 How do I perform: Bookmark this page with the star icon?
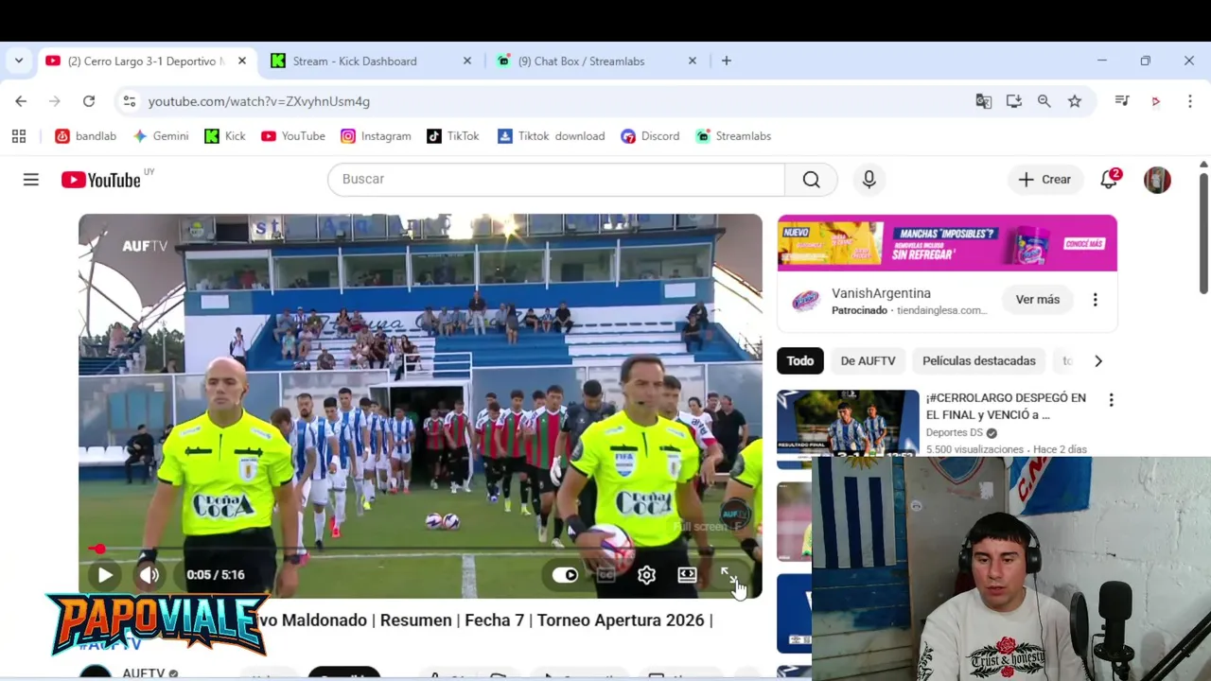coord(1075,101)
